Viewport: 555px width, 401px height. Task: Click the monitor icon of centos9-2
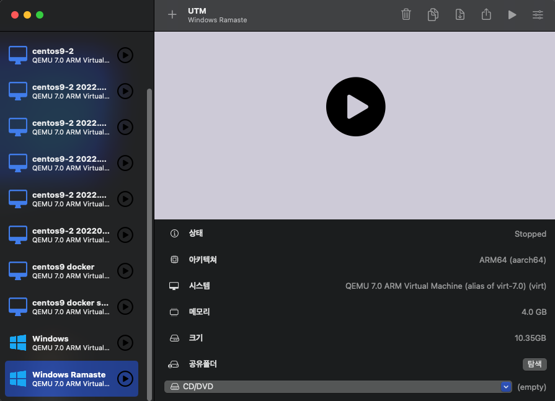[18, 55]
